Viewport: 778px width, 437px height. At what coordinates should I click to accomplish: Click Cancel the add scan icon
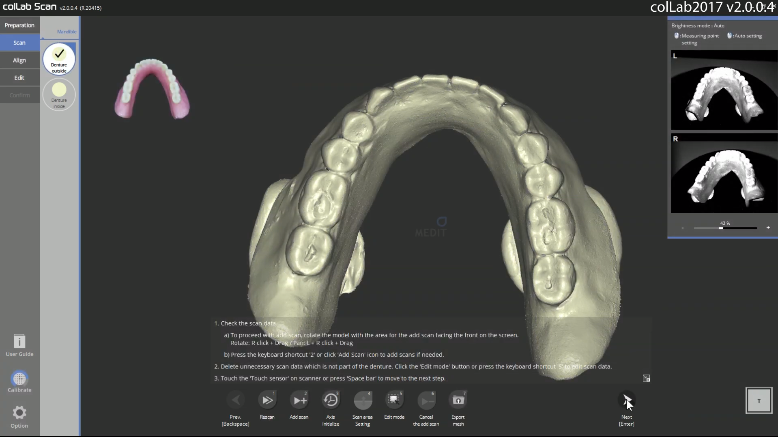[x=426, y=400]
